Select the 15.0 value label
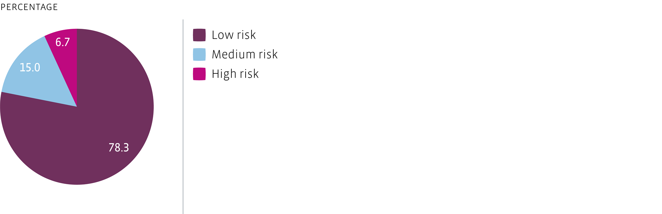 click(x=30, y=68)
